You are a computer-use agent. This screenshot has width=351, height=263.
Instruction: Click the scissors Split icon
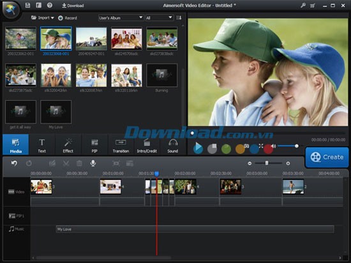tap(66, 163)
